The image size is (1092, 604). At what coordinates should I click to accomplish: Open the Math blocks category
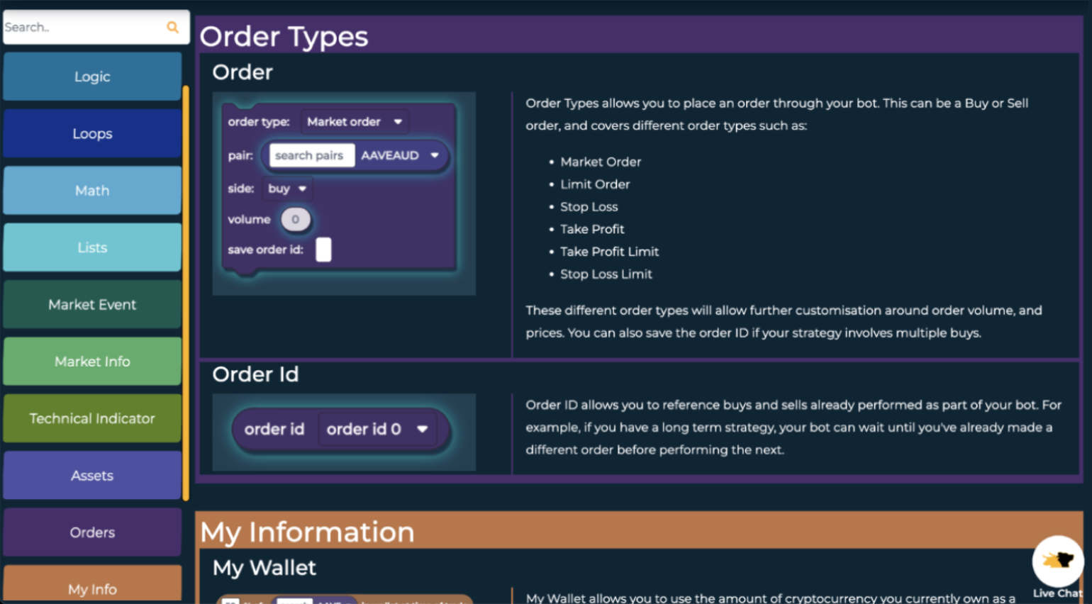92,191
